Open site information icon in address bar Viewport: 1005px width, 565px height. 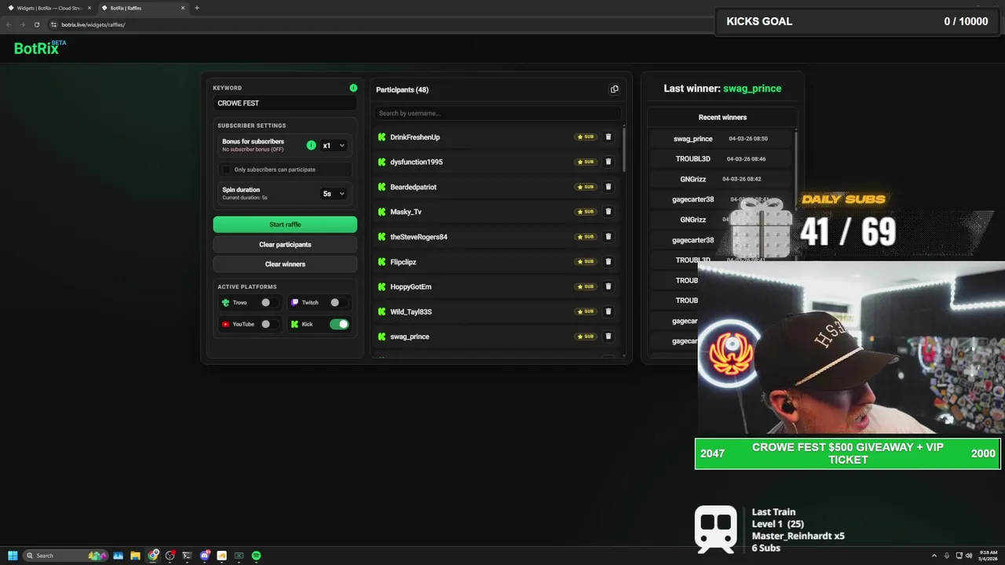tap(53, 24)
